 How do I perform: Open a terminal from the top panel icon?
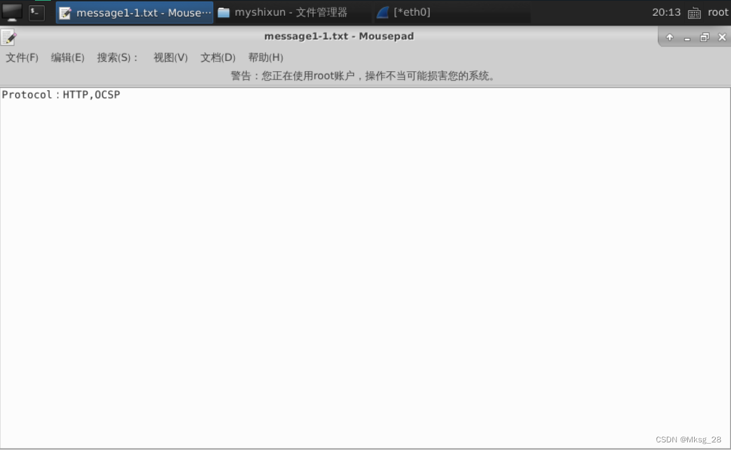[x=36, y=13]
